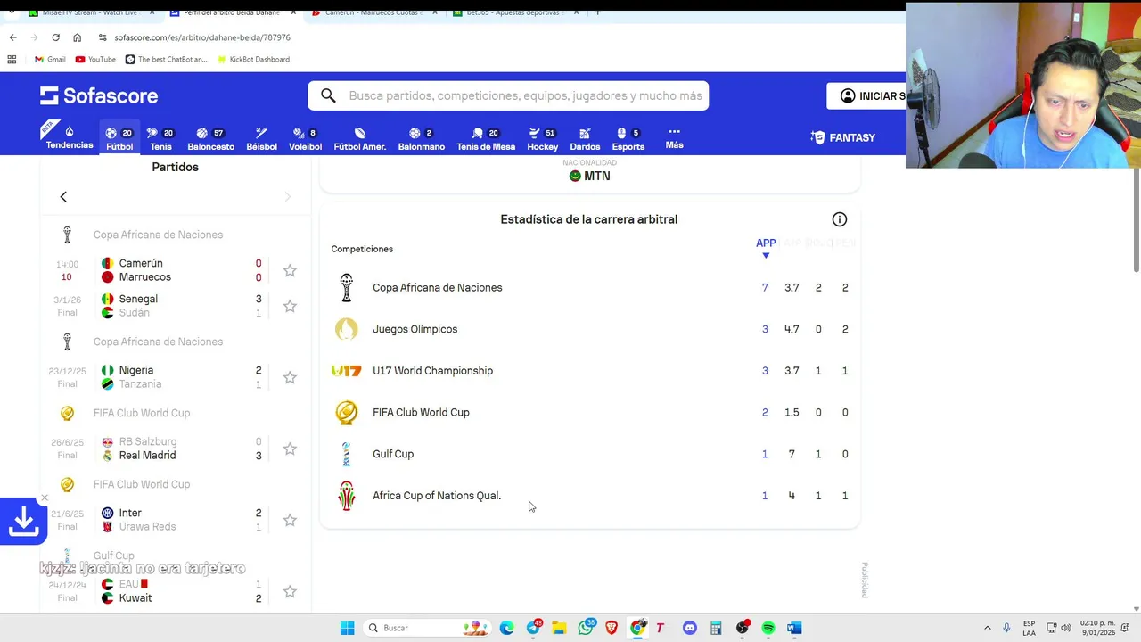Screen dimensions: 1141x642
Task: Click the Juegos Olímpicos competition logo
Action: coord(347,329)
